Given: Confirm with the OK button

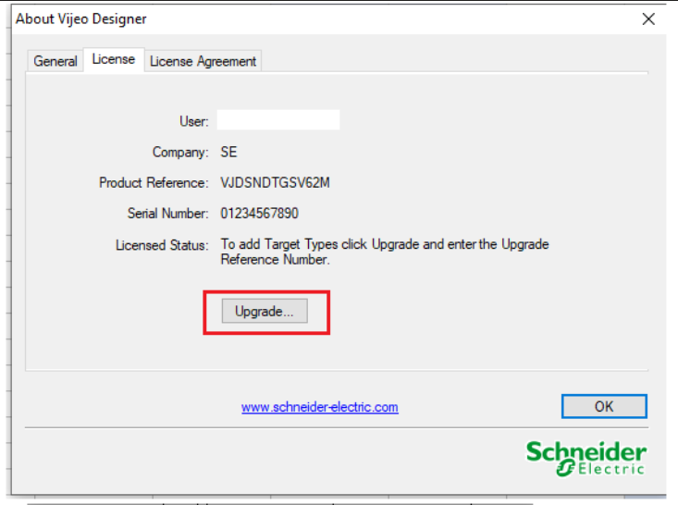Looking at the screenshot, I should pos(604,406).
